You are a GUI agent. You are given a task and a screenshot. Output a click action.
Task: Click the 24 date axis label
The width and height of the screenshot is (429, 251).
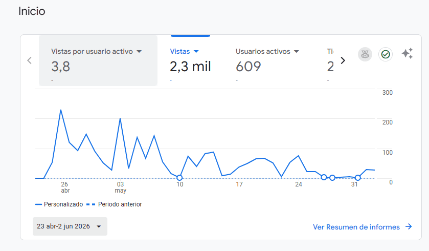299,184
